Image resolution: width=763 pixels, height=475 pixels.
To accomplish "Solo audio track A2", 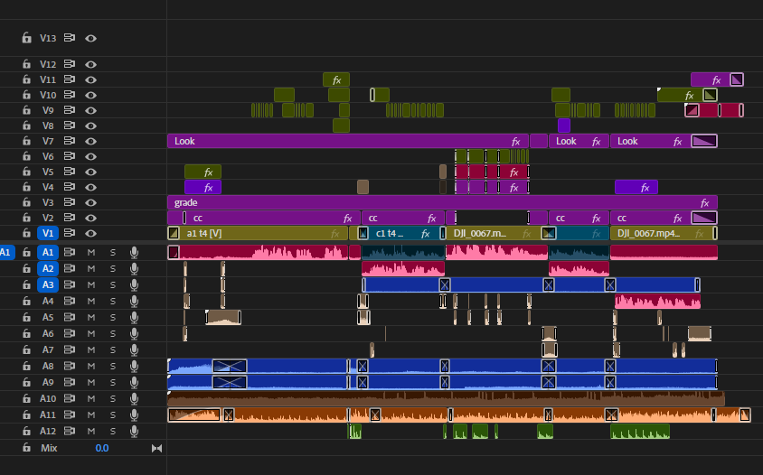I will tap(113, 269).
